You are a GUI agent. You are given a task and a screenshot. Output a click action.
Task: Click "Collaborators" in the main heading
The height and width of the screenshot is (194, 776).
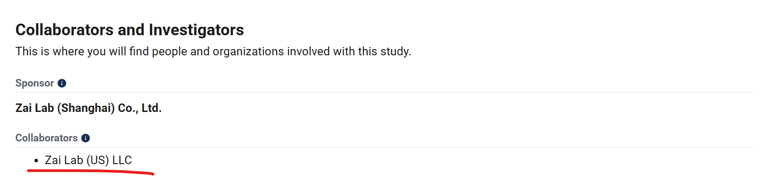[x=64, y=30]
